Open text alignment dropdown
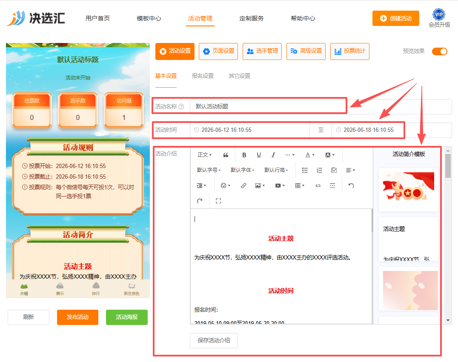This screenshot has height=362, width=458. pos(350,170)
